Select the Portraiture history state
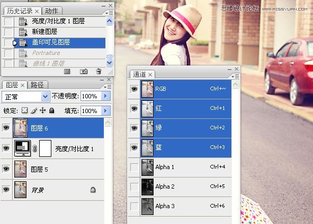Image resolution: width=313 pixels, height=224 pixels. tap(60, 53)
